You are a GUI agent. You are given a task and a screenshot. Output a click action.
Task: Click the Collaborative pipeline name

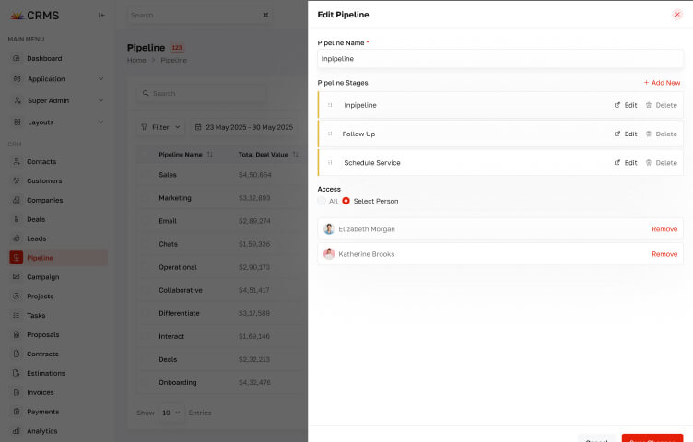pyautogui.click(x=181, y=290)
